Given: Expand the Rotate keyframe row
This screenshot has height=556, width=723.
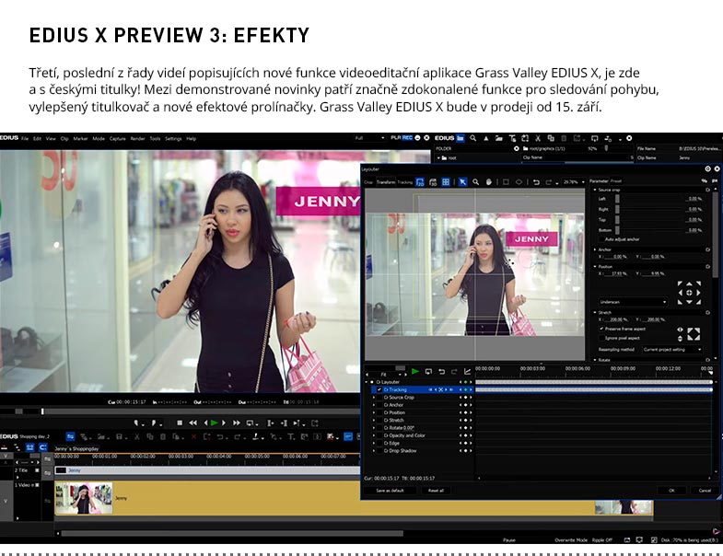Looking at the screenshot, I should [x=374, y=428].
